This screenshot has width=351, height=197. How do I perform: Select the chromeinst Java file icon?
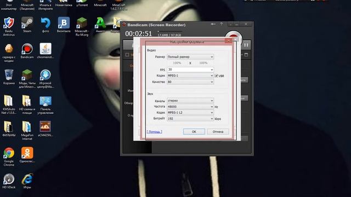[46, 51]
